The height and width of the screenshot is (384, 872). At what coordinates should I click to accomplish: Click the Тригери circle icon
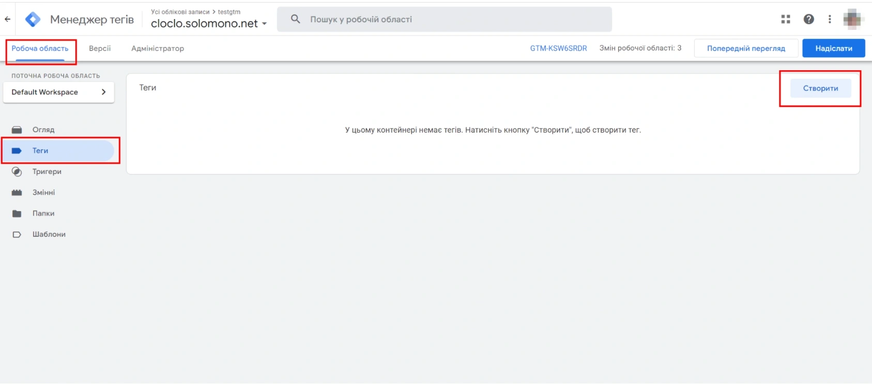coord(17,171)
